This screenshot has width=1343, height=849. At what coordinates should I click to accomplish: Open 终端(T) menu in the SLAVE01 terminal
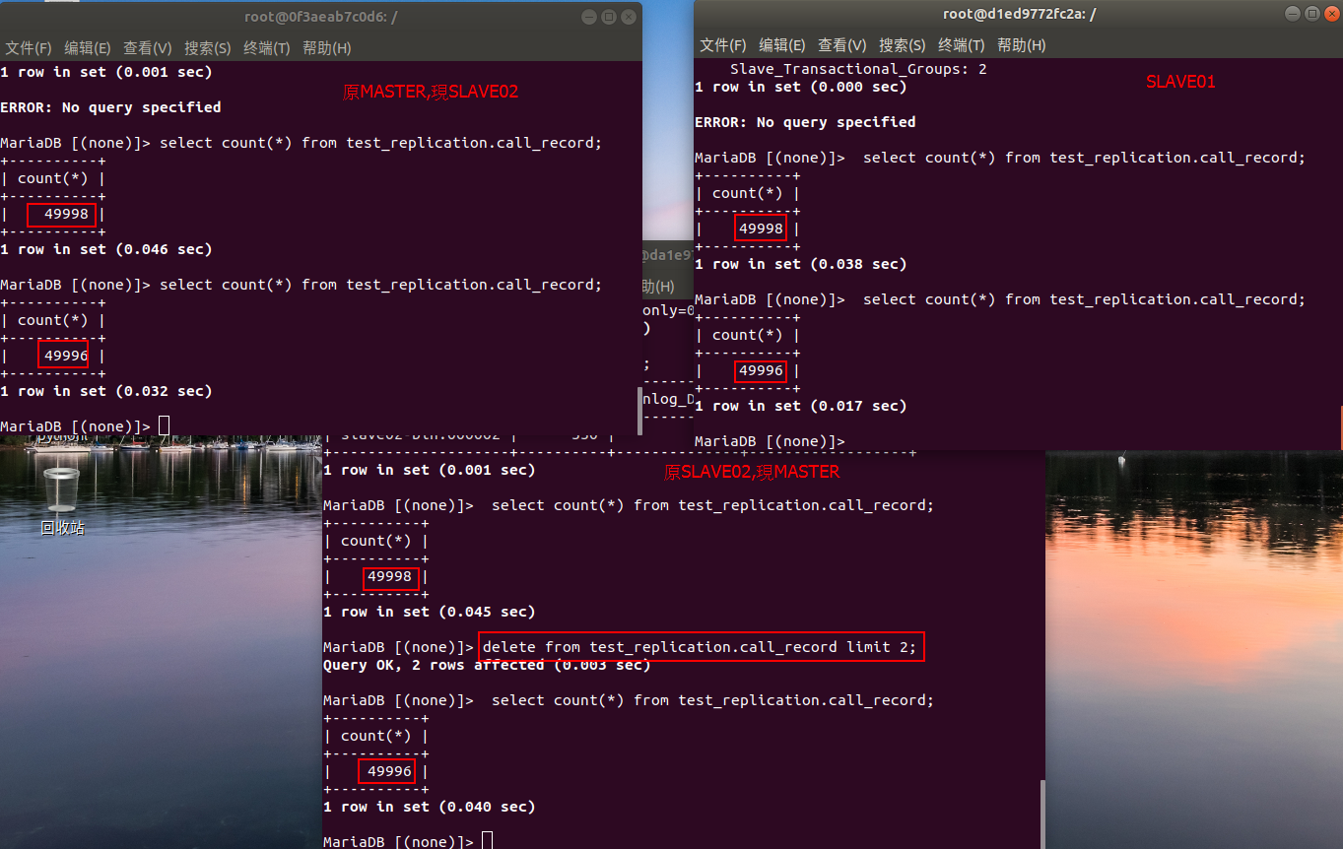click(962, 45)
